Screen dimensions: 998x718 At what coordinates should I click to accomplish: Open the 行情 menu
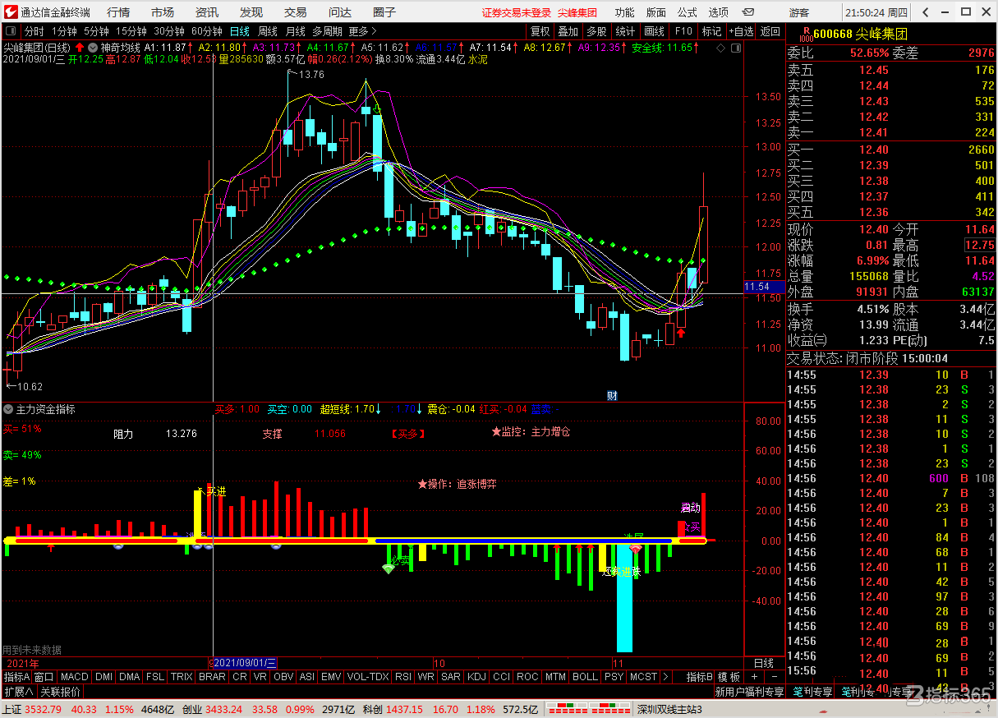click(118, 13)
